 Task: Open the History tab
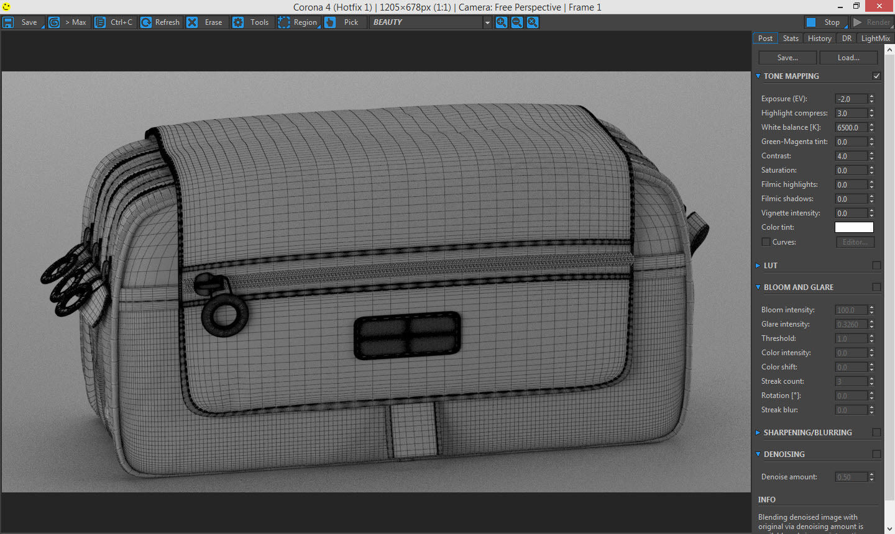click(820, 38)
